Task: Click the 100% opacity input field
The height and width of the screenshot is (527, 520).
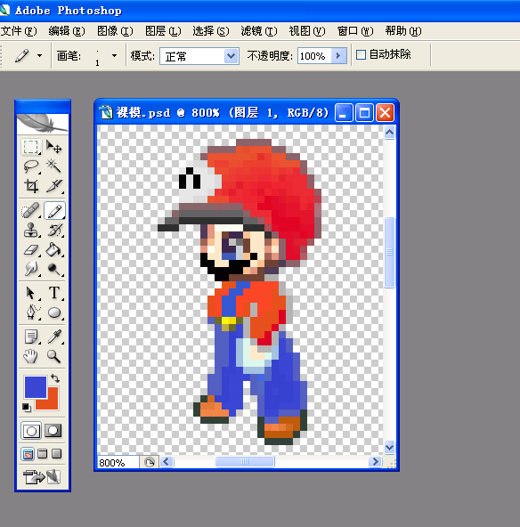Action: pyautogui.click(x=314, y=56)
